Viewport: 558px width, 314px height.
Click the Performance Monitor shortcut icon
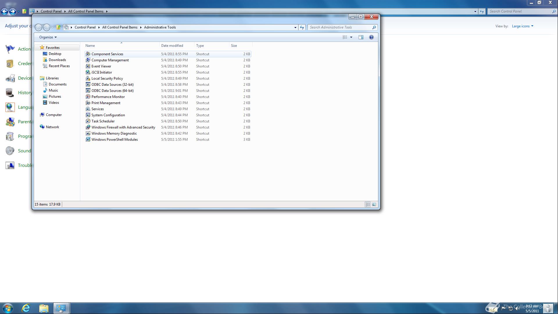[x=88, y=97]
